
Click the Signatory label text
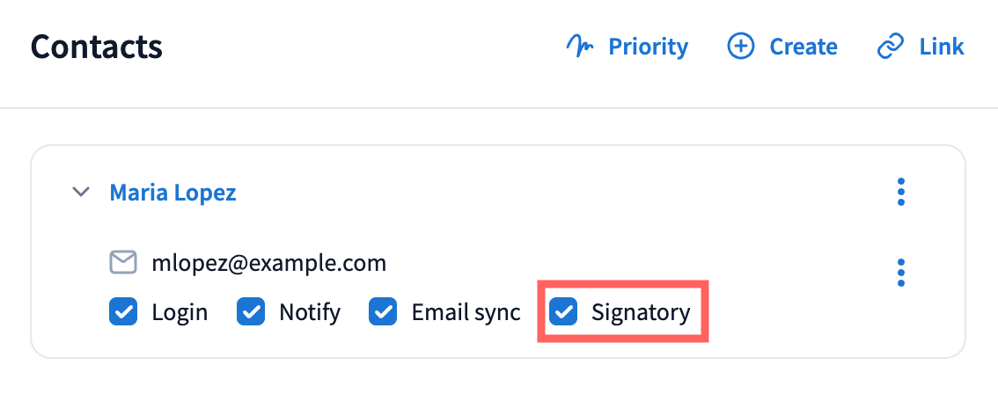641,312
